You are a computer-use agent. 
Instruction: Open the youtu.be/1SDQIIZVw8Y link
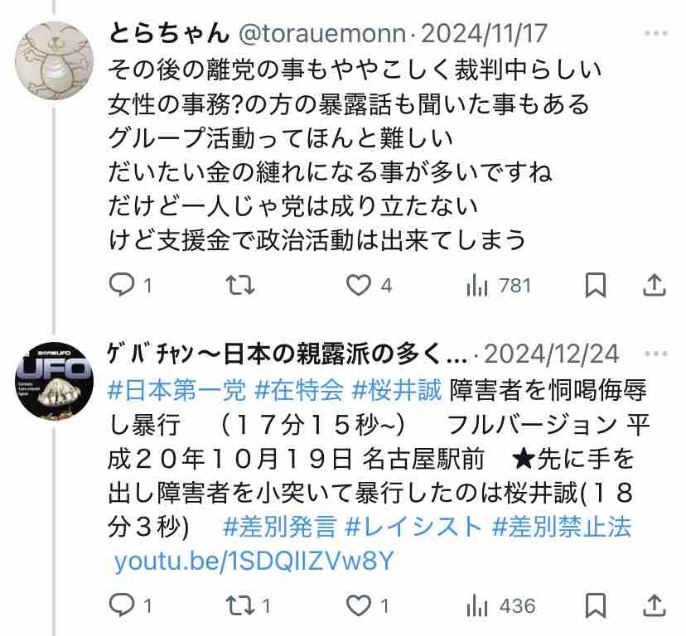point(254,561)
